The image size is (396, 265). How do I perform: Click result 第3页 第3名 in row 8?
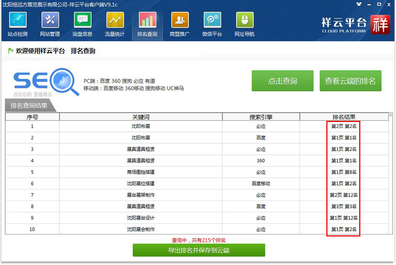point(344,206)
